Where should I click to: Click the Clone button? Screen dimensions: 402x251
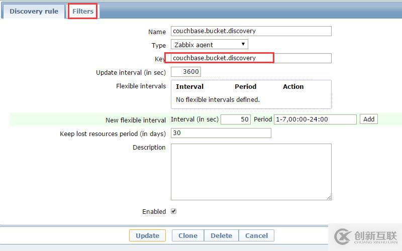188,235
